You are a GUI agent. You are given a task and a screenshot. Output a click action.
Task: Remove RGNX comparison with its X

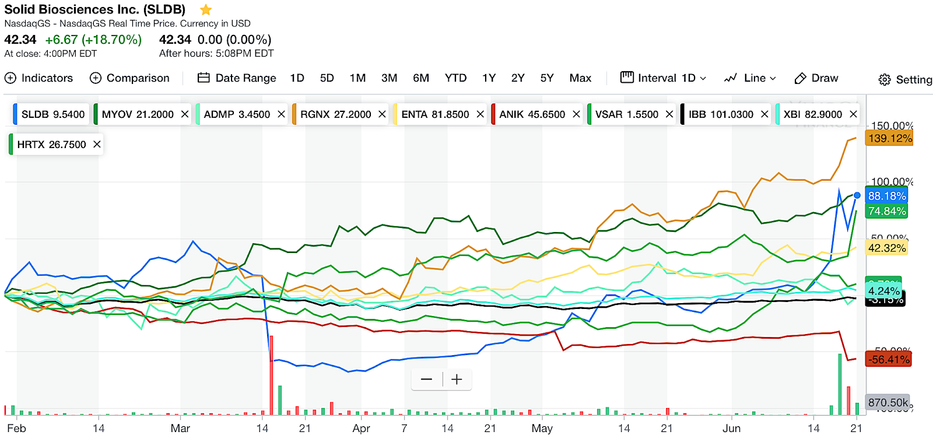tap(382, 114)
